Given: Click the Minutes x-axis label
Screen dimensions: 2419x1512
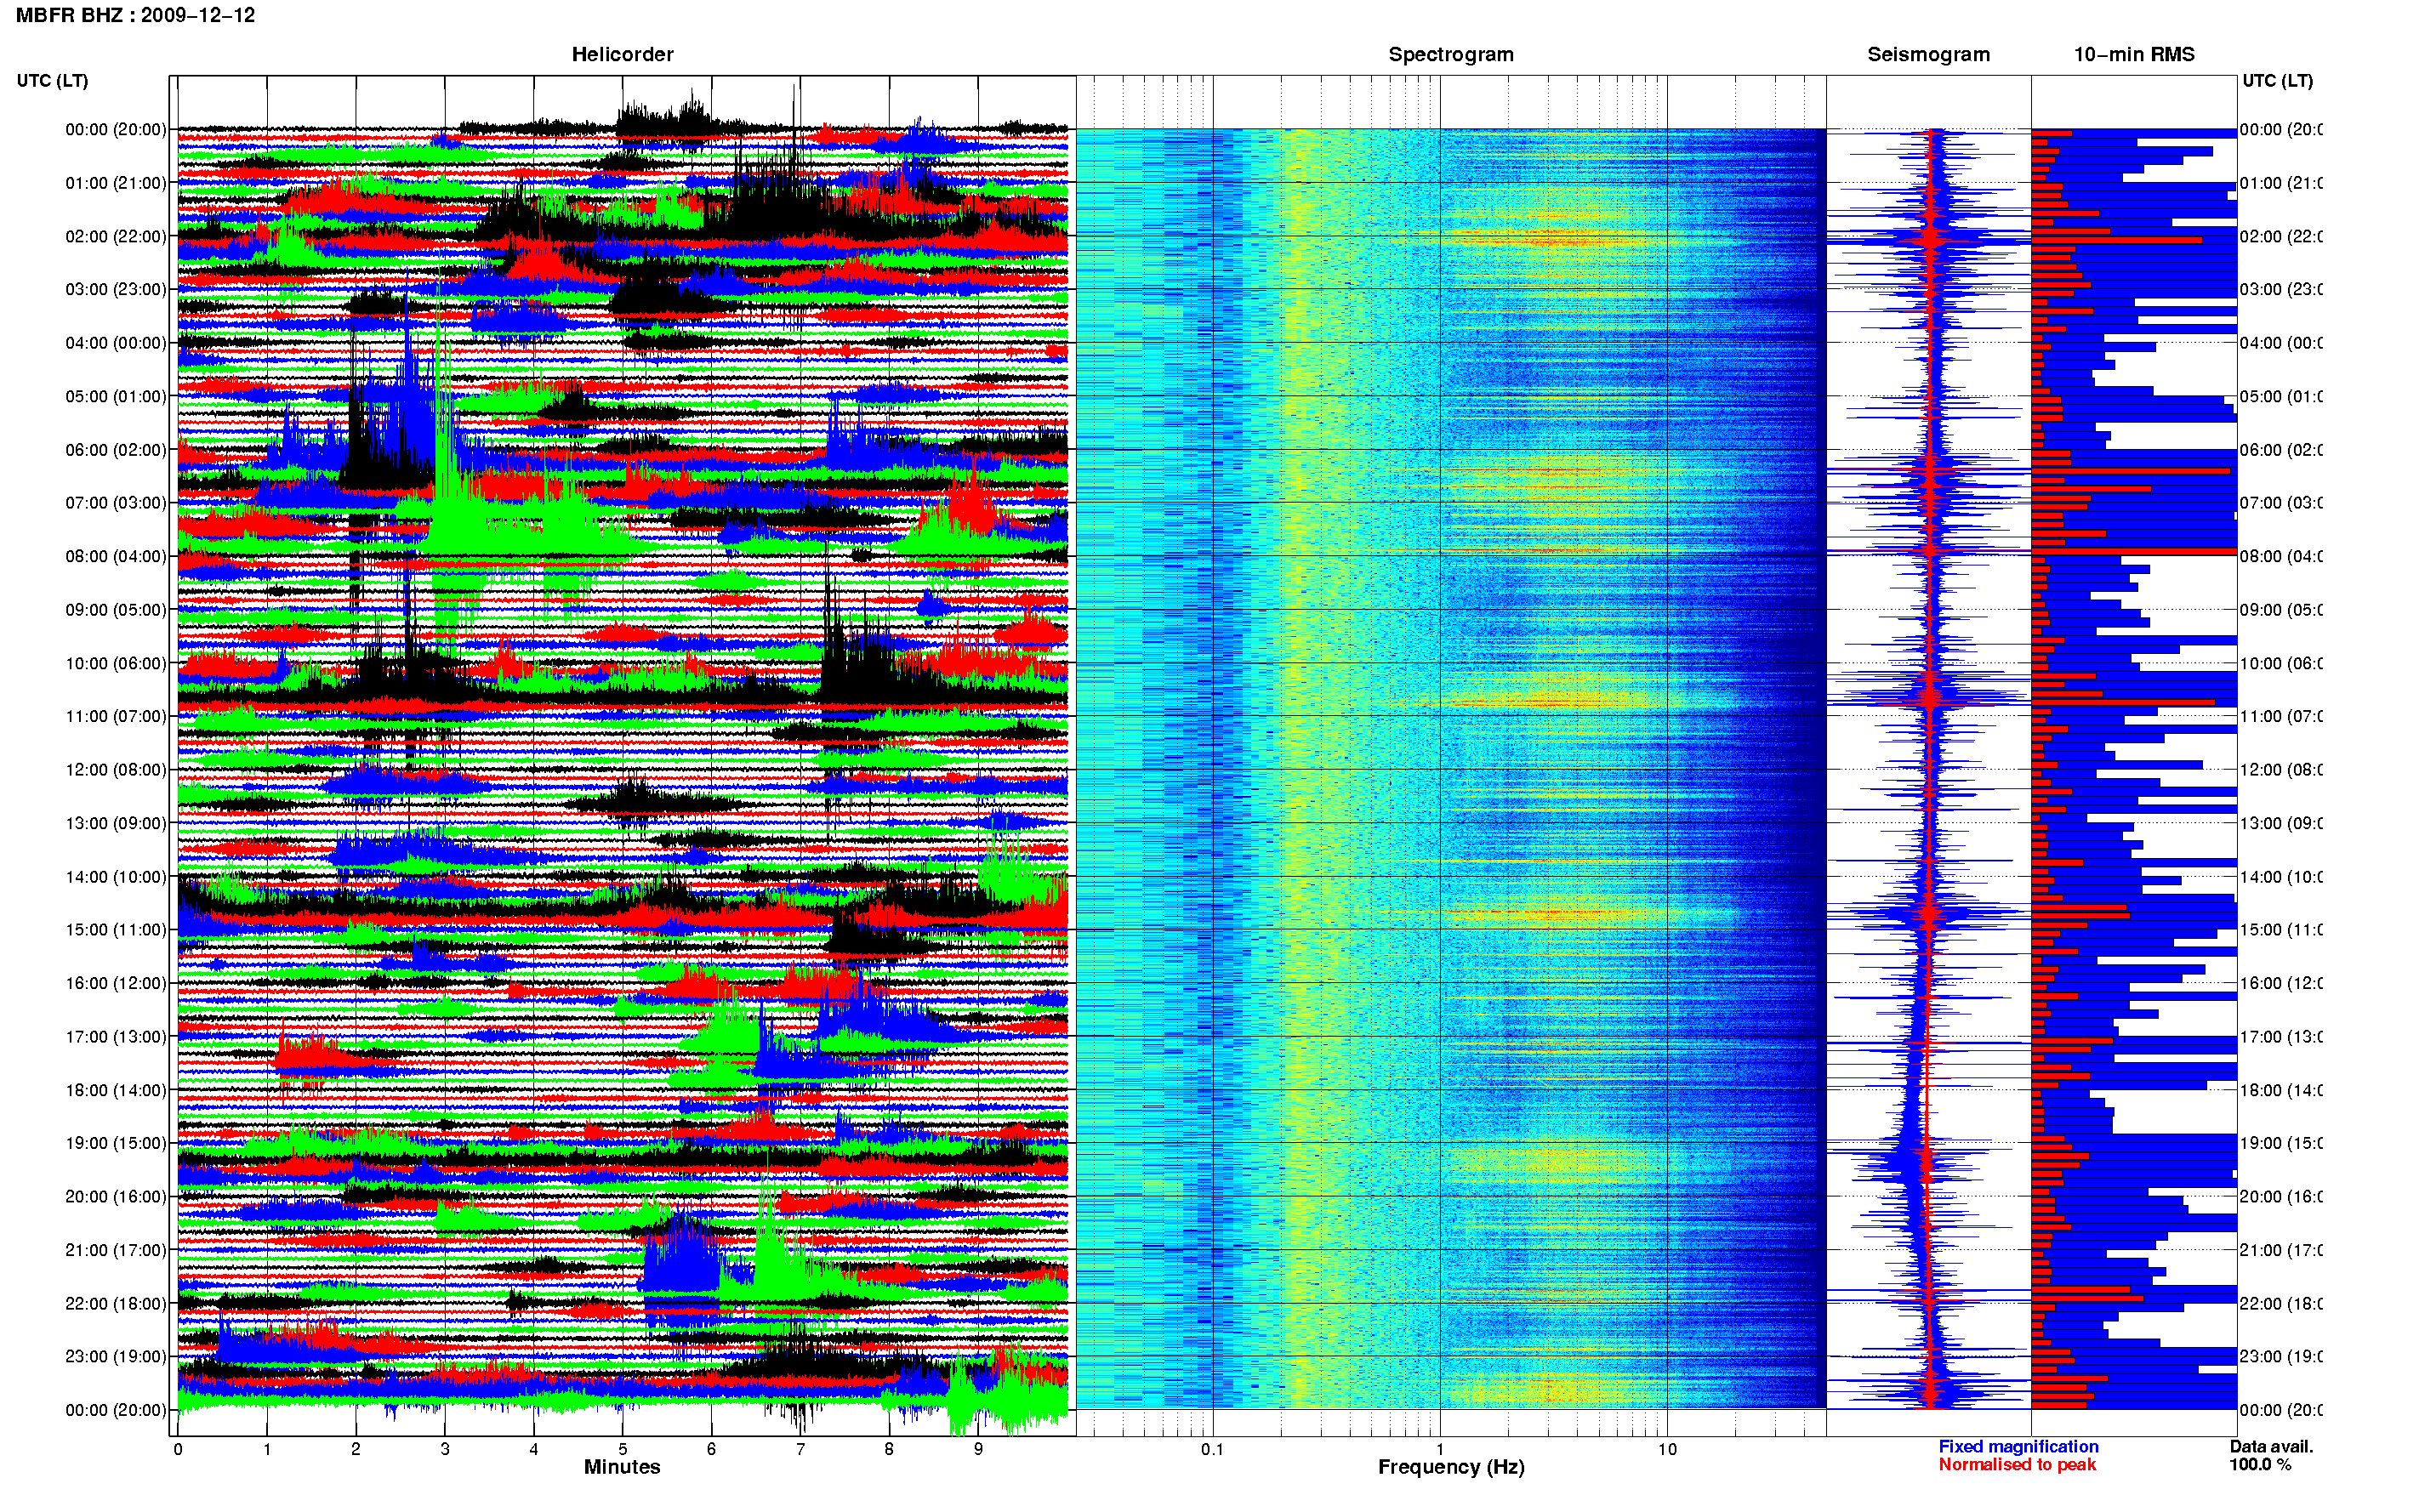Looking at the screenshot, I should (622, 1467).
